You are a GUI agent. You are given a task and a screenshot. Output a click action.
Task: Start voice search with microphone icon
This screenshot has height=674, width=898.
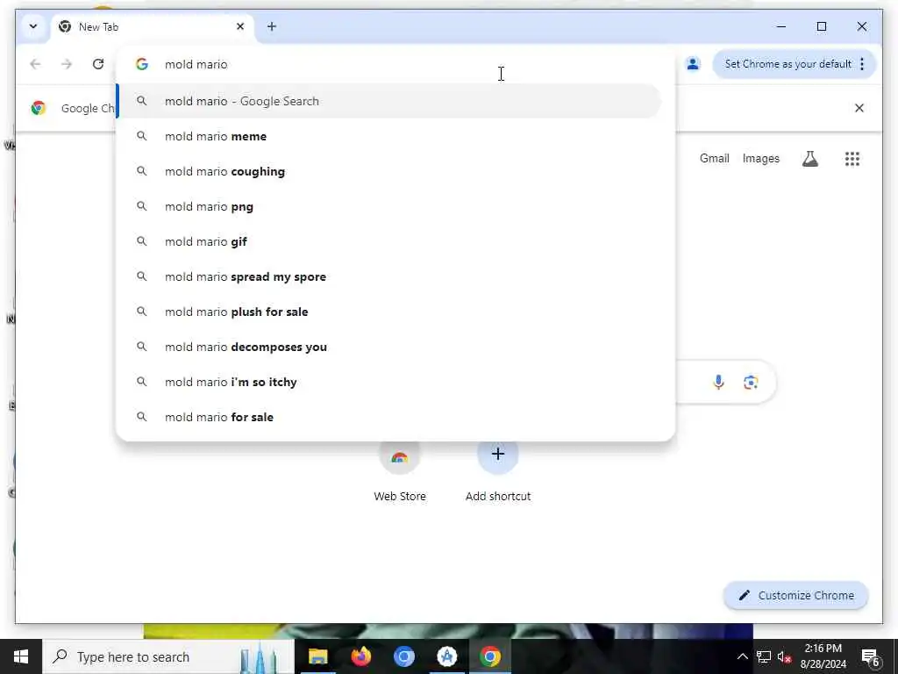(x=718, y=382)
